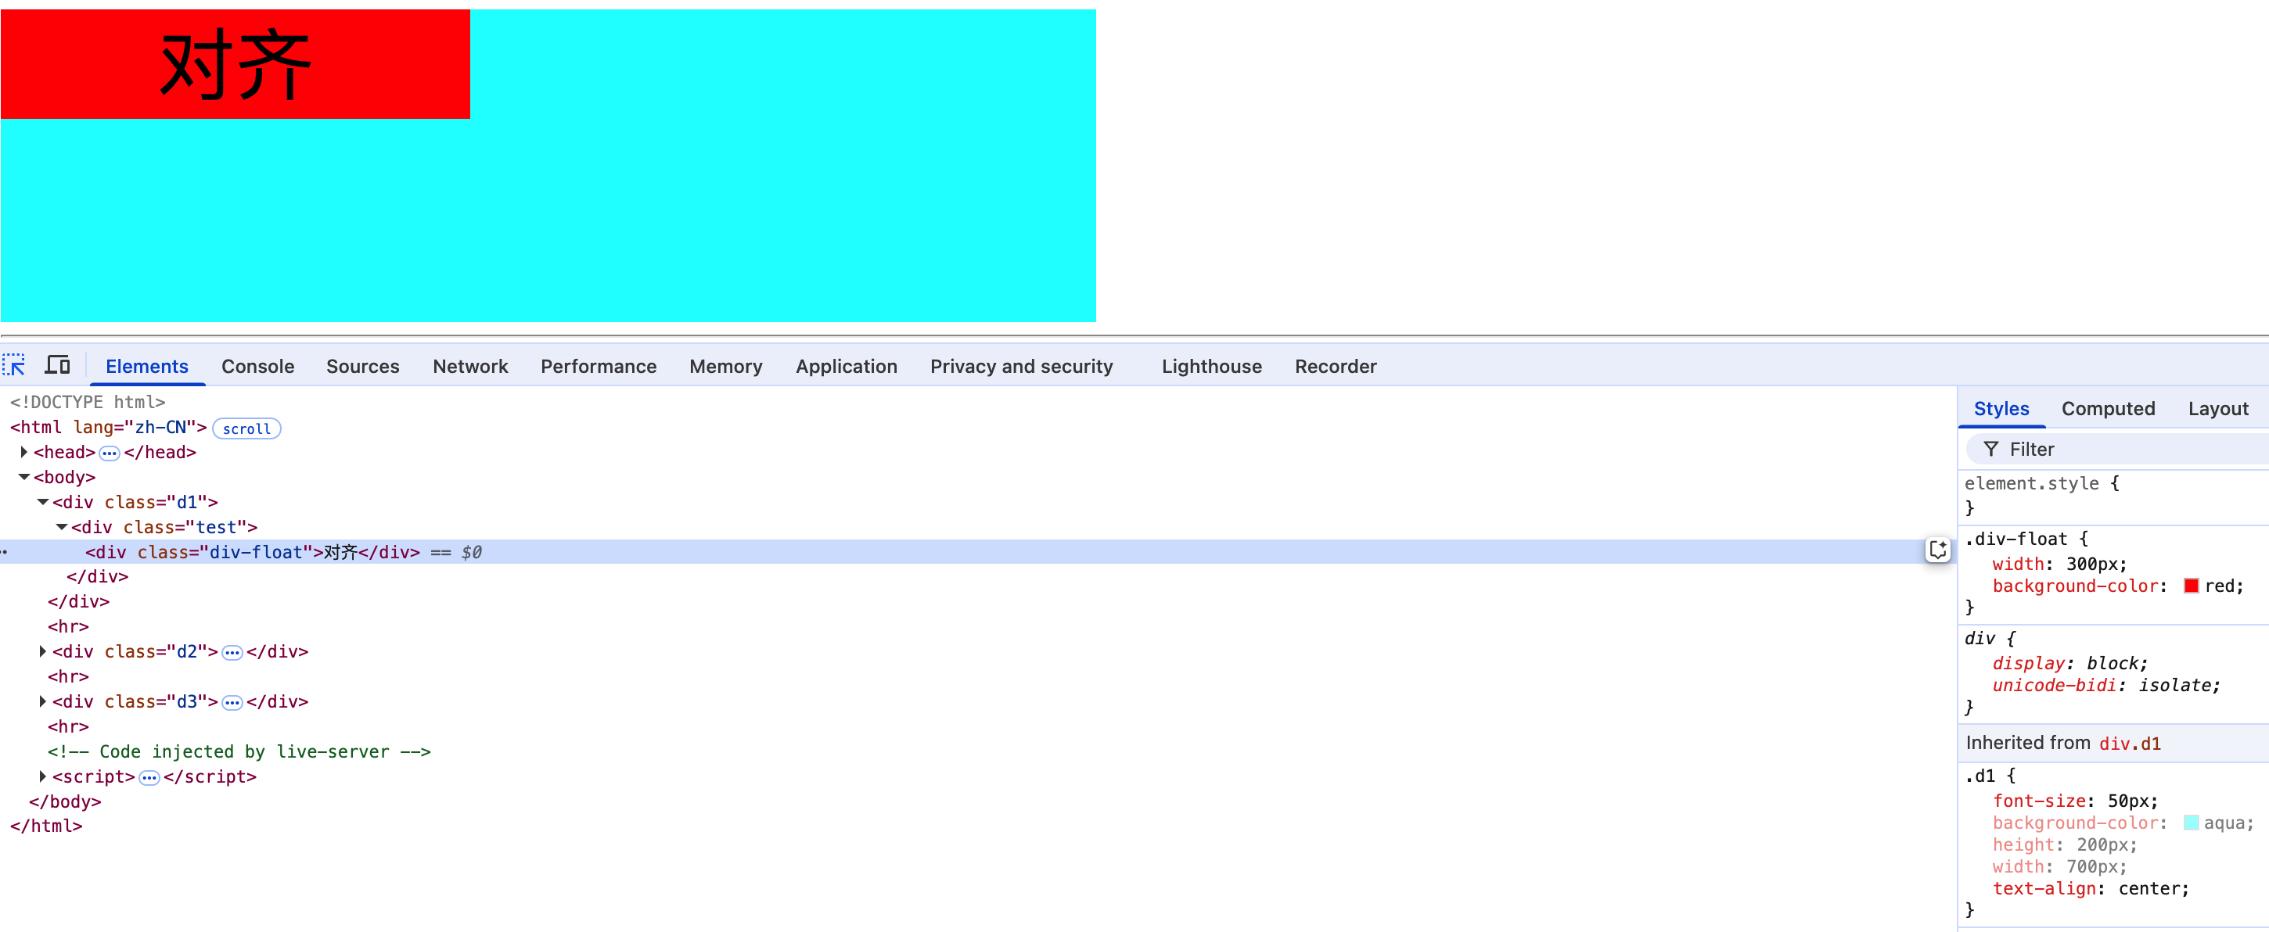Open the Privacy and security tab
The width and height of the screenshot is (2269, 932).
(1022, 366)
